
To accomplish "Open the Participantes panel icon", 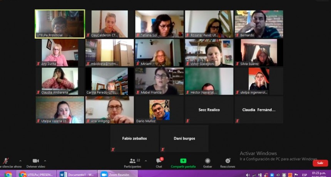I will pyautogui.click(x=132, y=161).
